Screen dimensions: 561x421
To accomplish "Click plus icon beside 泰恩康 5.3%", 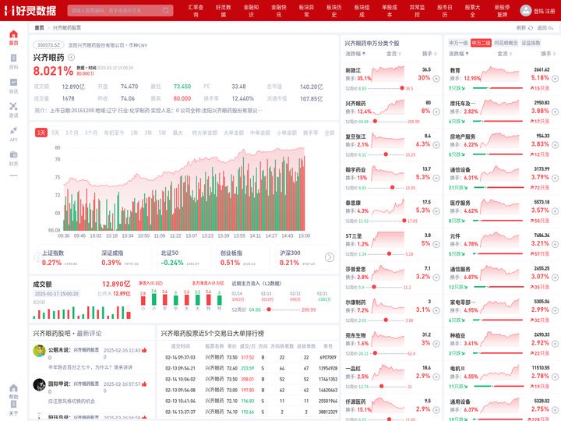I will [x=436, y=211].
